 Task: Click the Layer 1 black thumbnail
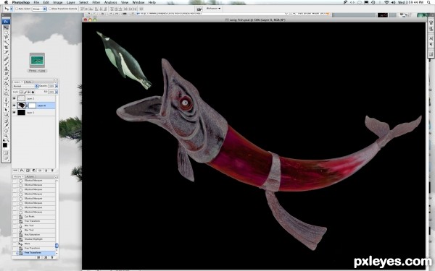(21, 113)
